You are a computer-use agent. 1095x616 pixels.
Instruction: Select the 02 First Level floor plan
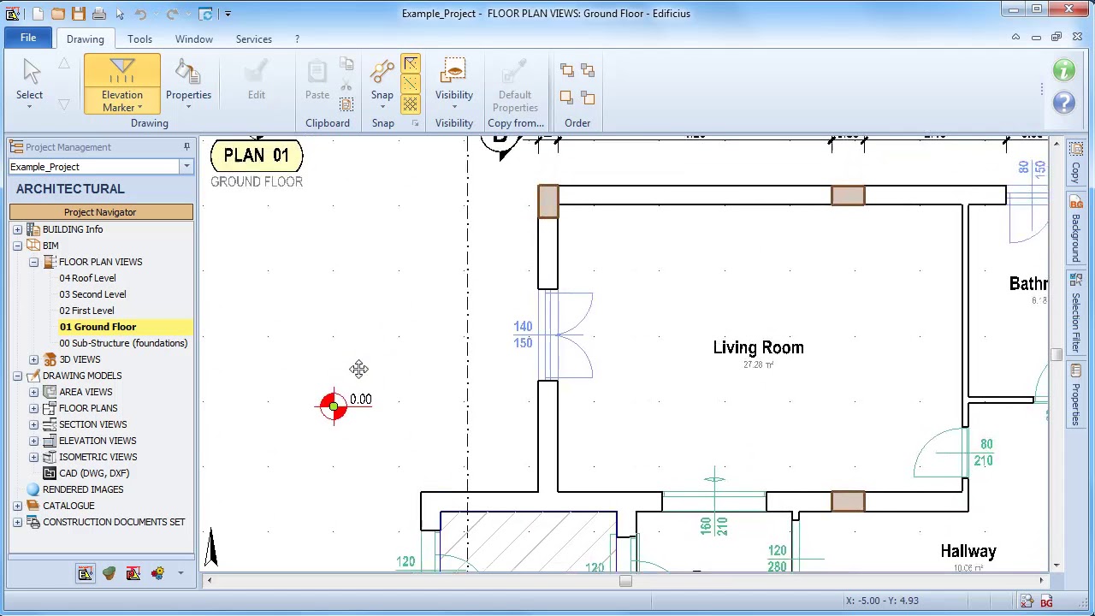[x=86, y=311]
